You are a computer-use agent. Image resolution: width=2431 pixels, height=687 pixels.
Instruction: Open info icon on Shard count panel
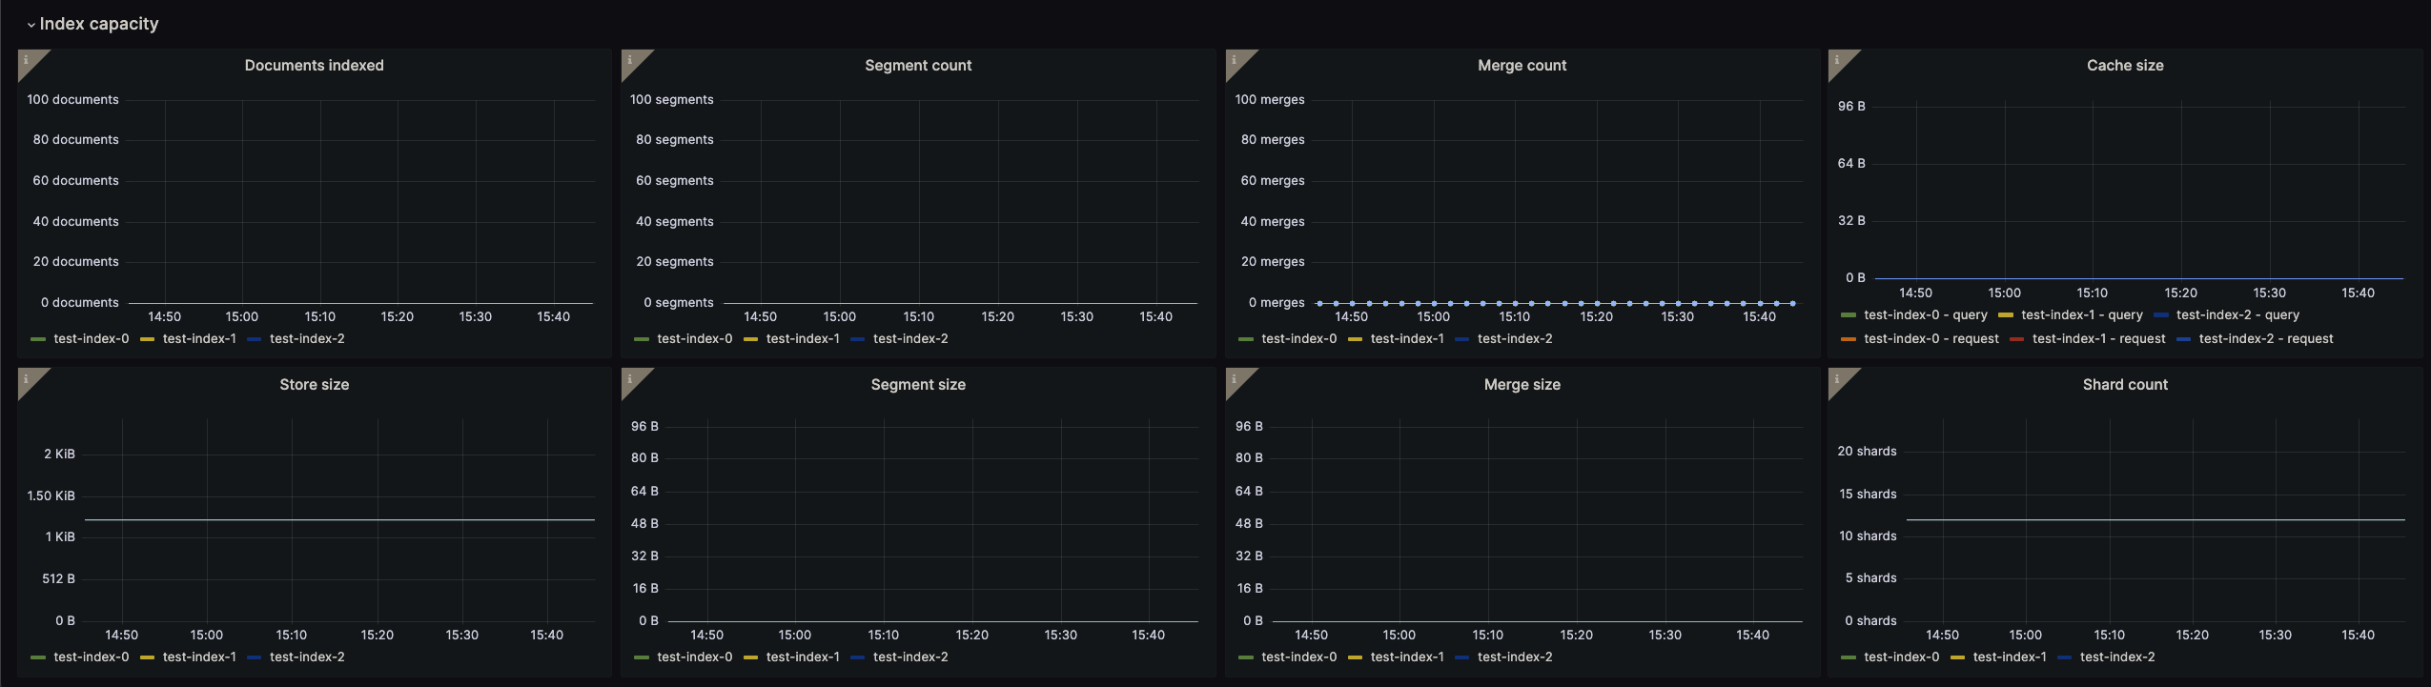pos(1837,379)
